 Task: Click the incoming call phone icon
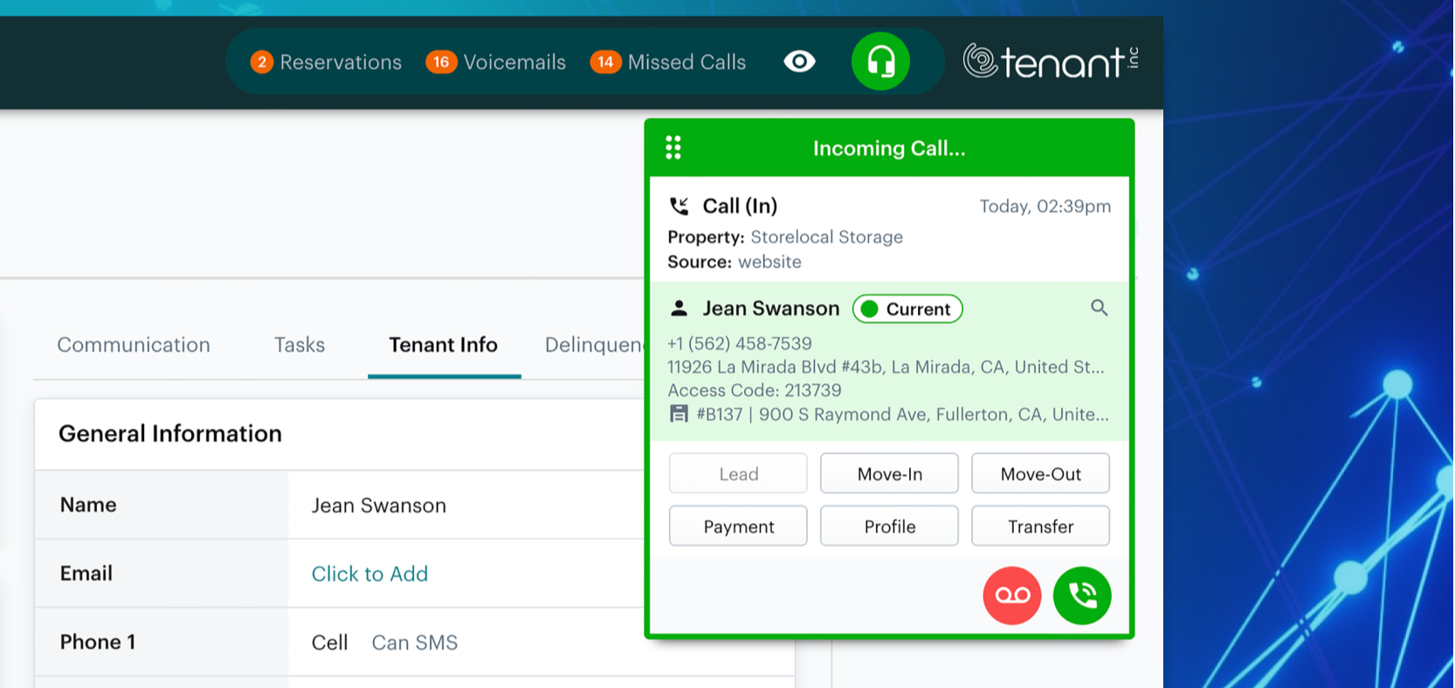click(x=679, y=206)
